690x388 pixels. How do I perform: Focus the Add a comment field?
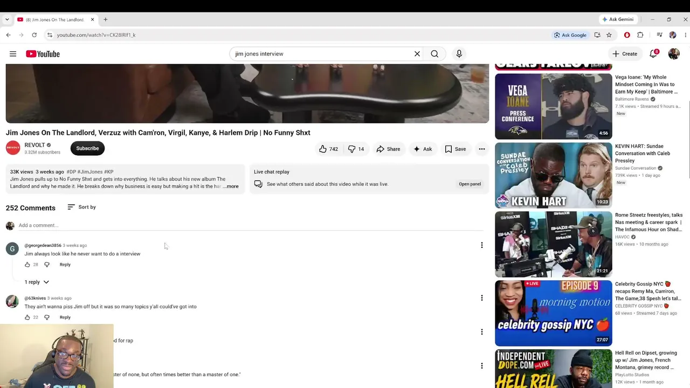tap(251, 225)
